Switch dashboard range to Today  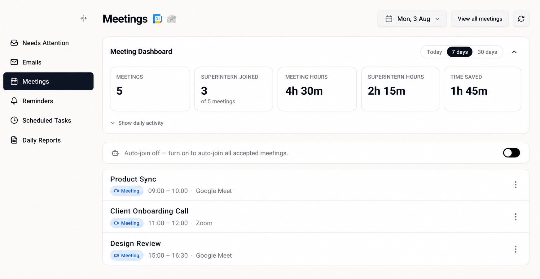click(434, 52)
